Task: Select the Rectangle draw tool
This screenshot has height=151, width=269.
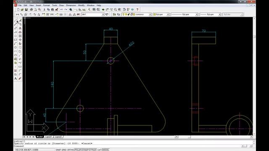Action: 16,40
